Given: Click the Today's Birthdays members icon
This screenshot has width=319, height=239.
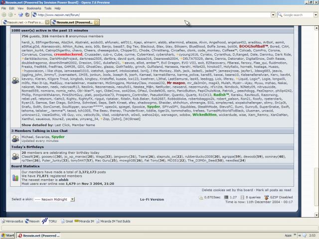Looking at the screenshot, I should click(x=15, y=156).
